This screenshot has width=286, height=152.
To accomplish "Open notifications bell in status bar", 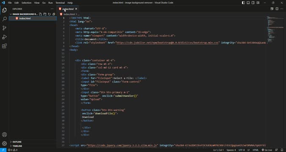I will pyautogui.click(x=282, y=150).
